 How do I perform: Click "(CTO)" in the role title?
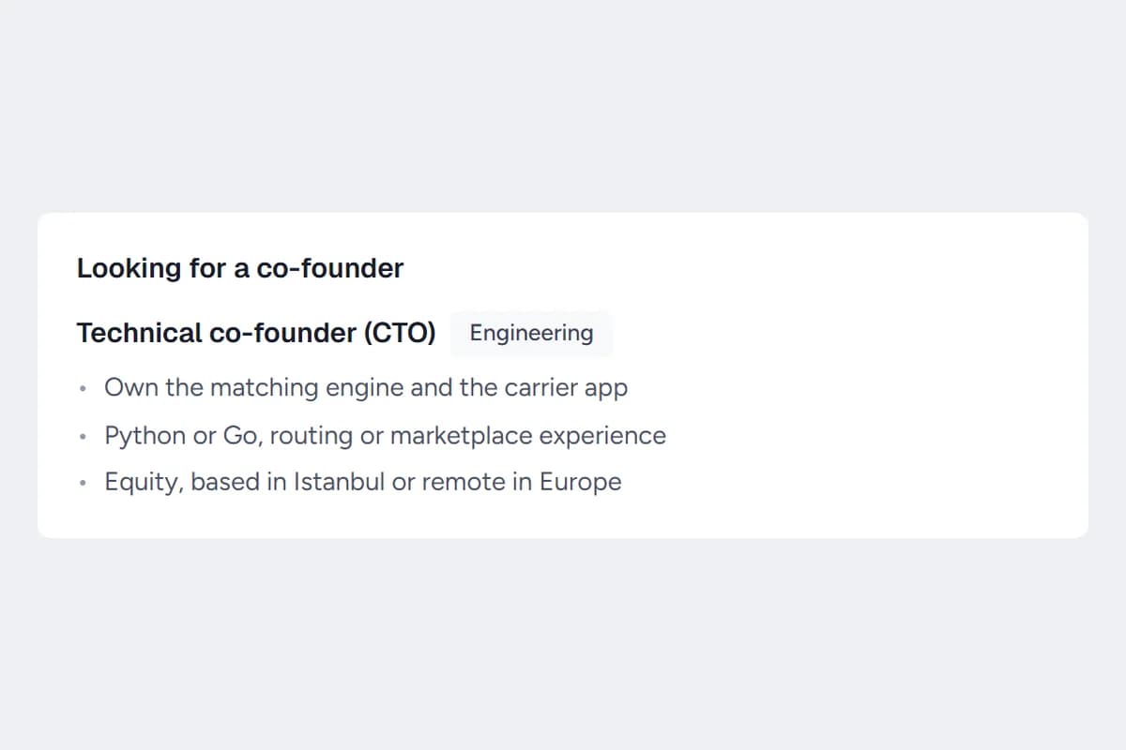[400, 333]
